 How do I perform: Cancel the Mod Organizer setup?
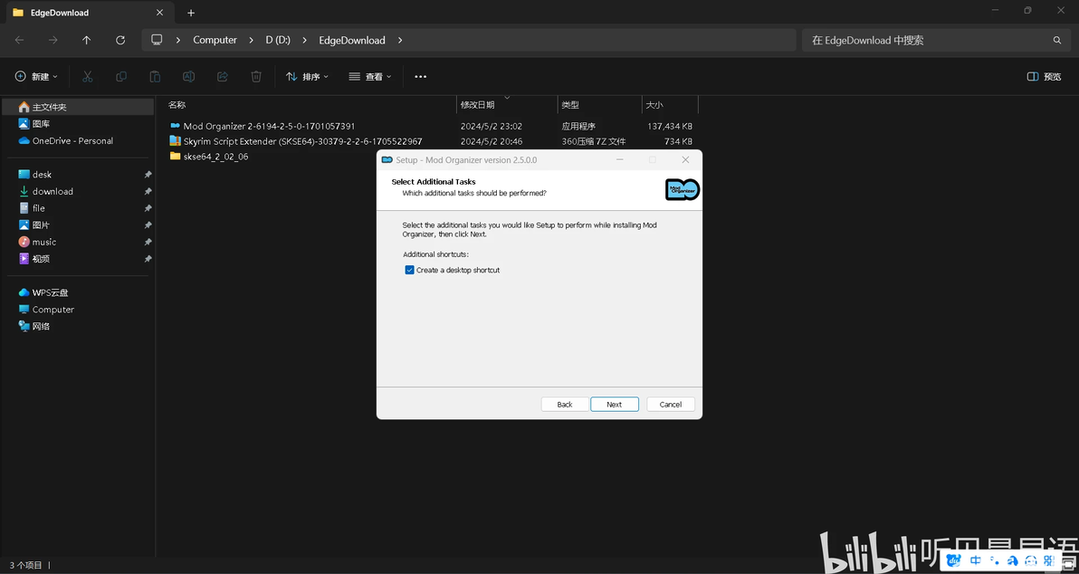click(670, 404)
